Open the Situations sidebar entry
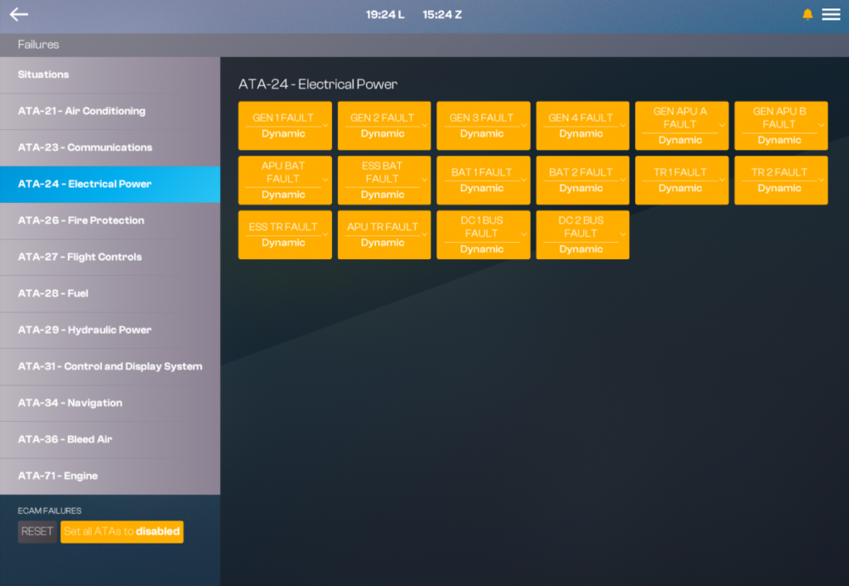 [110, 75]
